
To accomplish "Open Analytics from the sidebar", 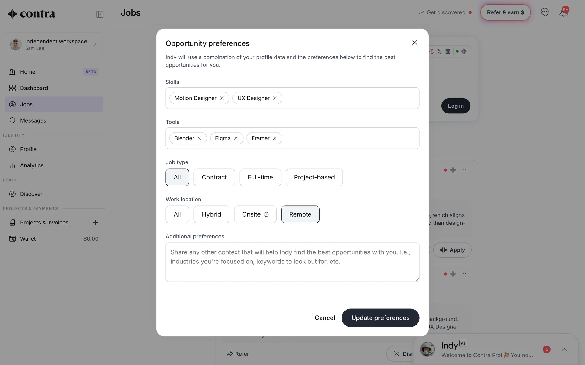I will point(32,165).
